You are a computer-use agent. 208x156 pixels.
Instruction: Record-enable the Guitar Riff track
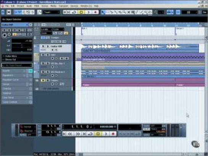coord(53,50)
